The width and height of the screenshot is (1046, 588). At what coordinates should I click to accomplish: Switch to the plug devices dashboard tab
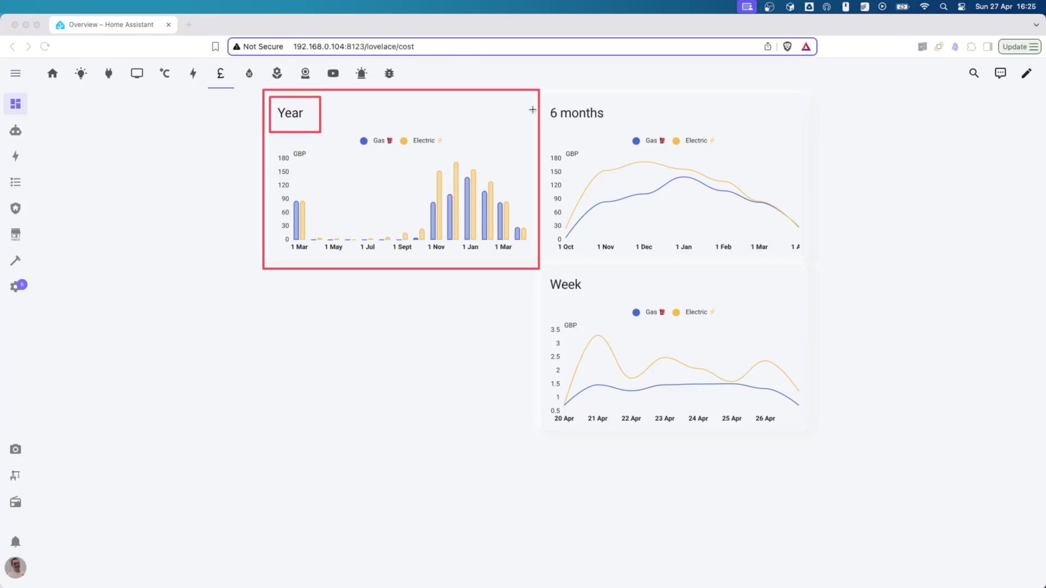click(108, 73)
